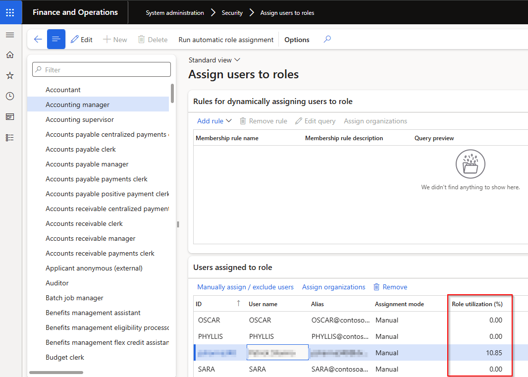The height and width of the screenshot is (377, 528).
Task: Expand the hamburger navigation pane
Action: (10, 35)
